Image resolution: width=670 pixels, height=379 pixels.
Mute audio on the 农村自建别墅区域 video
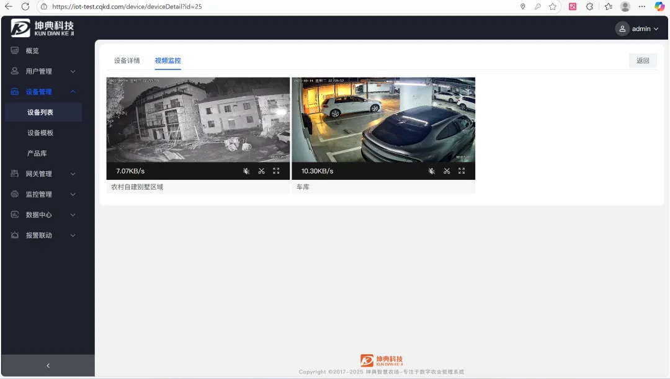pyautogui.click(x=246, y=171)
